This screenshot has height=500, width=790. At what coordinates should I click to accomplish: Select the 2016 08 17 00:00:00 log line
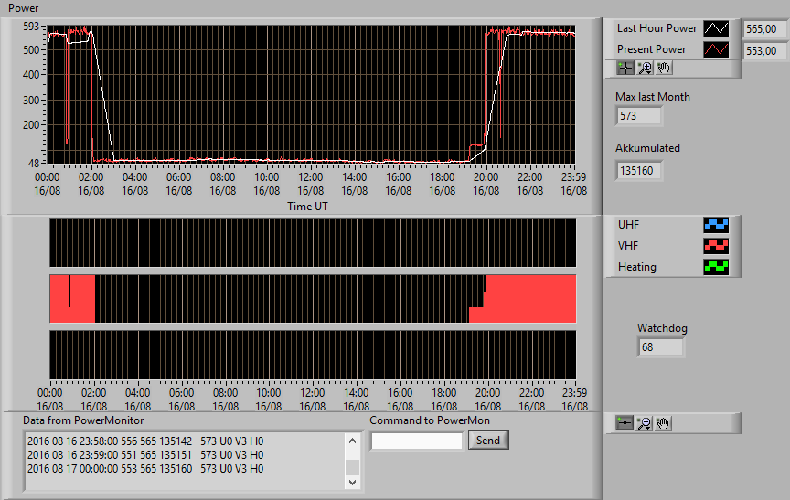coord(145,469)
